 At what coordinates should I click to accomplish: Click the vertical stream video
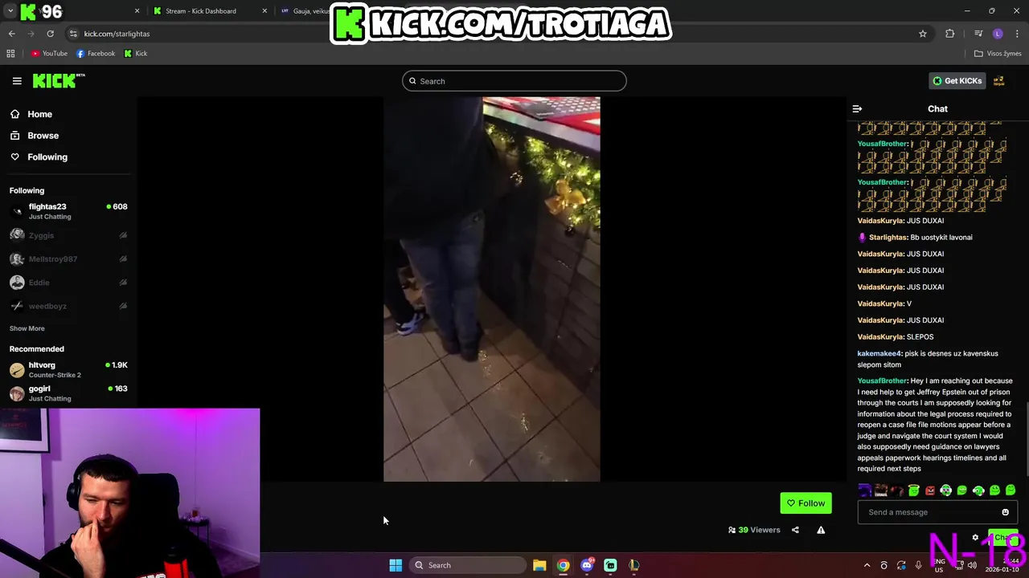click(491, 289)
